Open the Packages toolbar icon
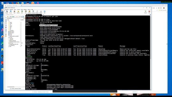Viewport: 172px width, 97px height. [x=37, y=12]
